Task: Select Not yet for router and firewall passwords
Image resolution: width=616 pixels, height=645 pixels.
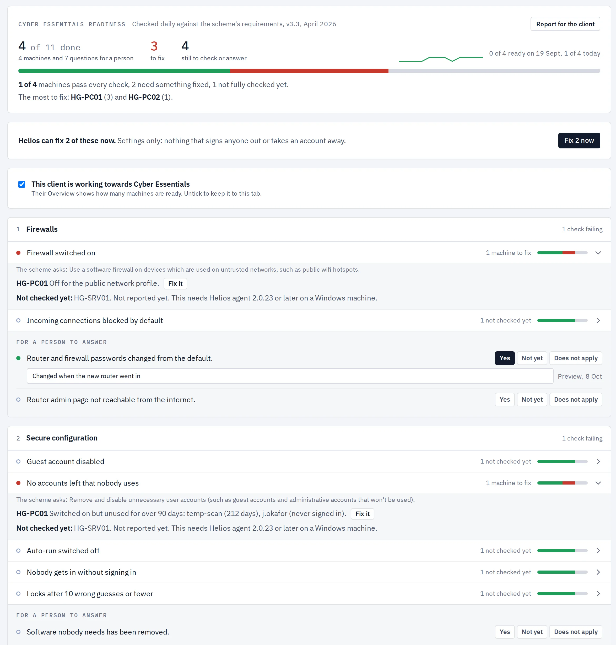Action: click(x=532, y=358)
